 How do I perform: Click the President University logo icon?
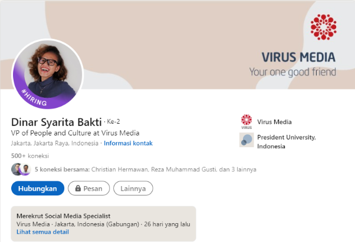coord(246,140)
